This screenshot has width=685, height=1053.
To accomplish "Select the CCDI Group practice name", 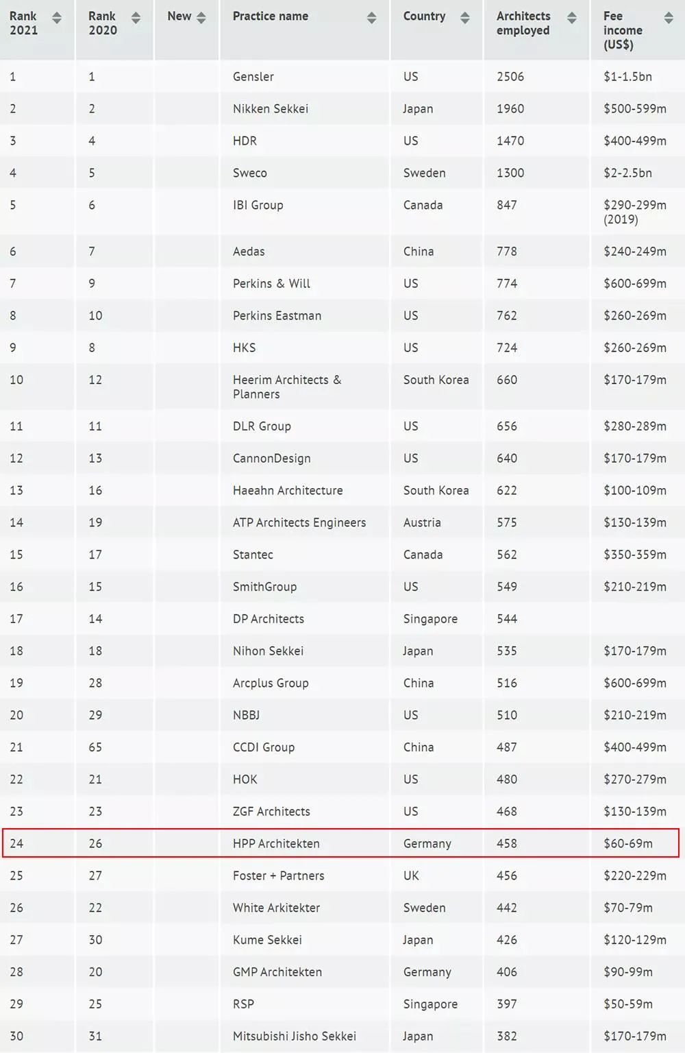I will 263,747.
